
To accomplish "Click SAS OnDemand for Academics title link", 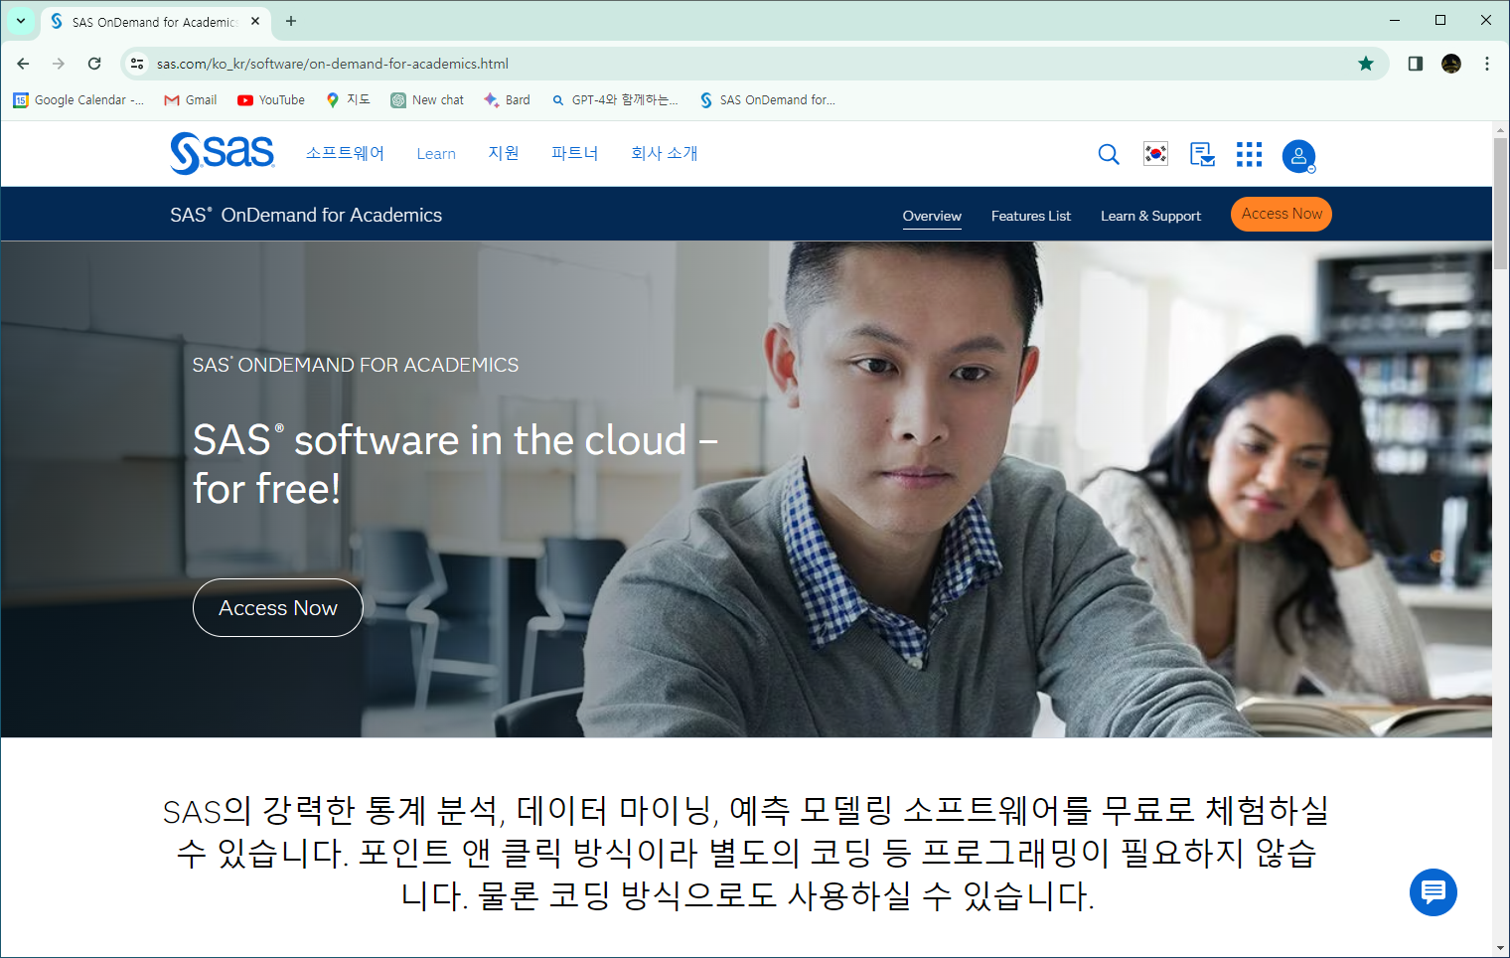I will [x=306, y=215].
